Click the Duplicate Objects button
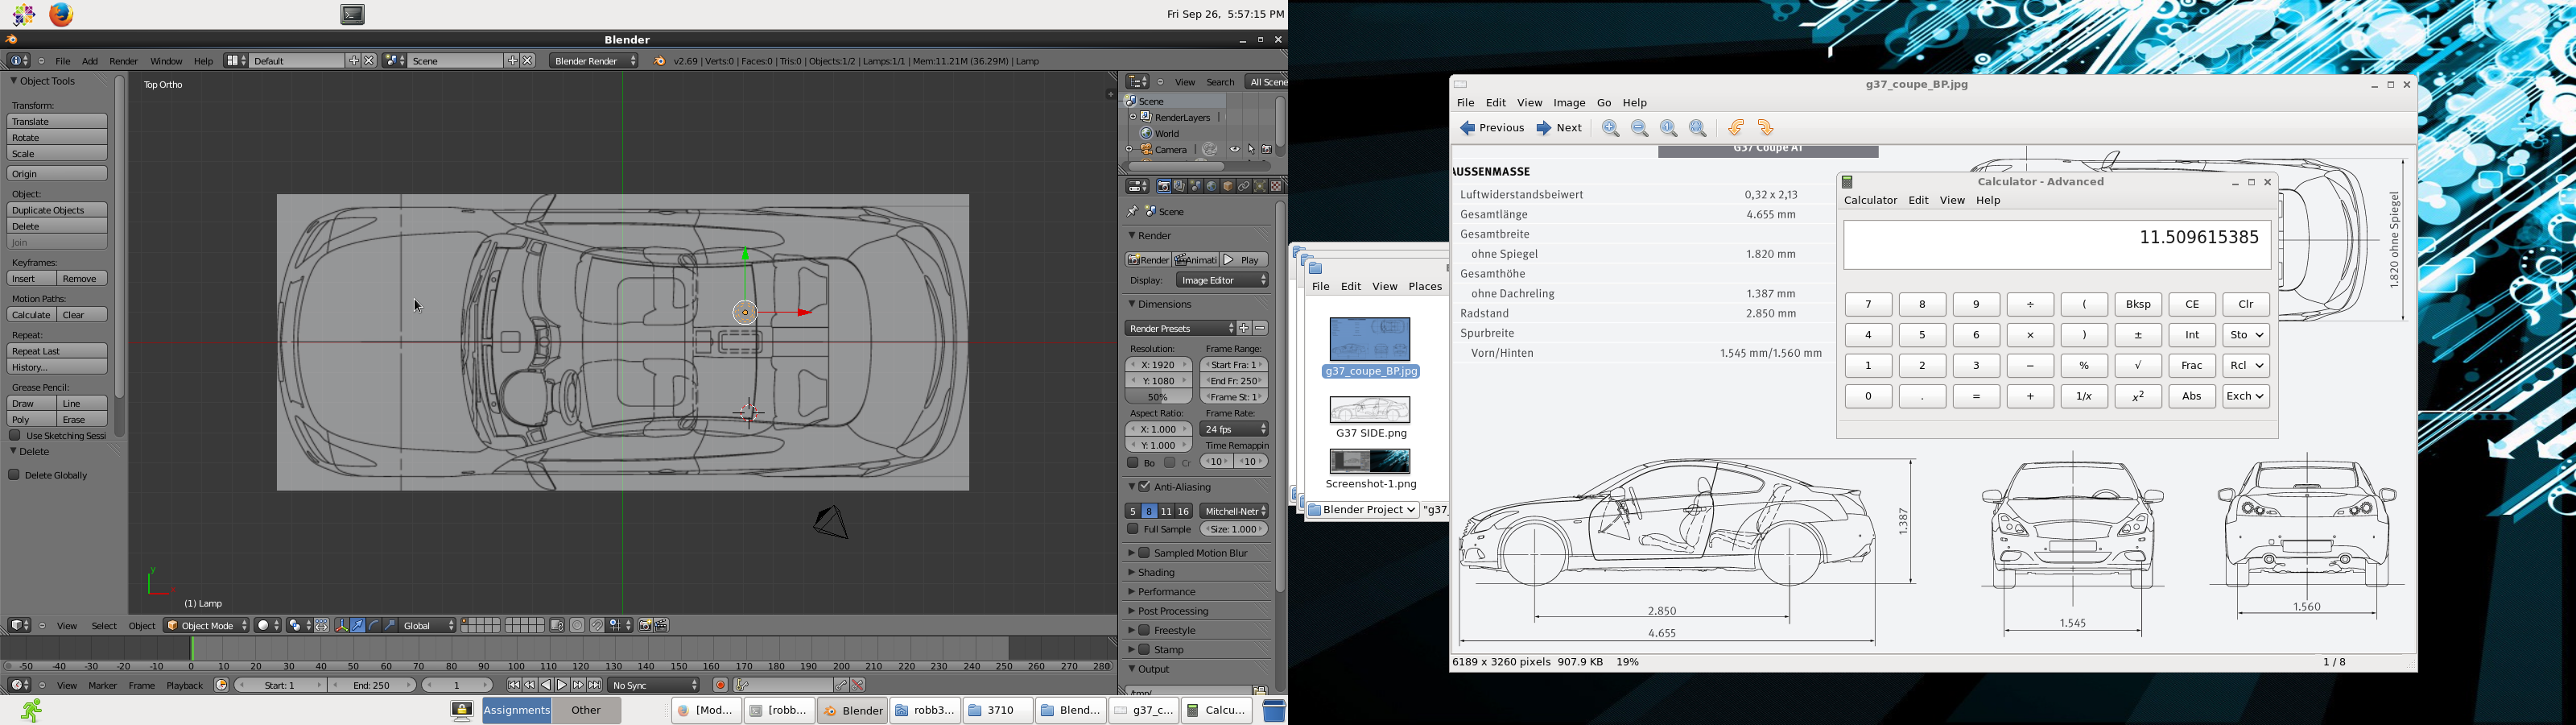The image size is (2576, 725). pos(57,211)
